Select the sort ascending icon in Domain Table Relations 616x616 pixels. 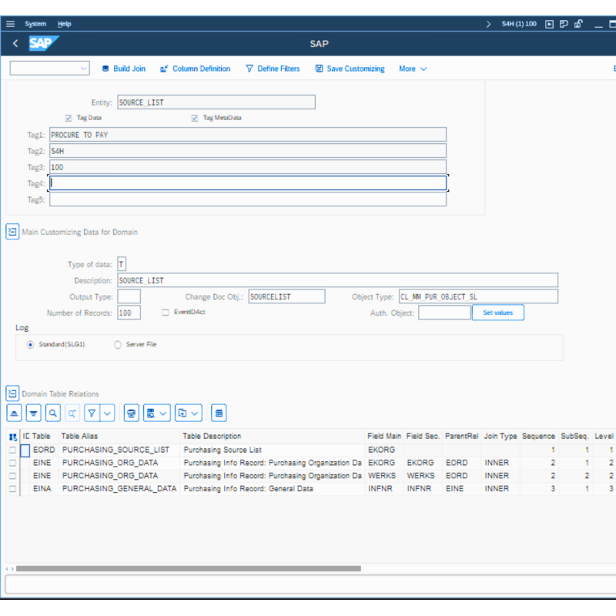pos(15,413)
